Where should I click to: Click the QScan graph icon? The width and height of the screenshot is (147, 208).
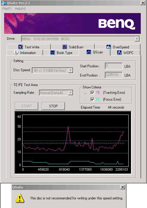tap(89, 52)
